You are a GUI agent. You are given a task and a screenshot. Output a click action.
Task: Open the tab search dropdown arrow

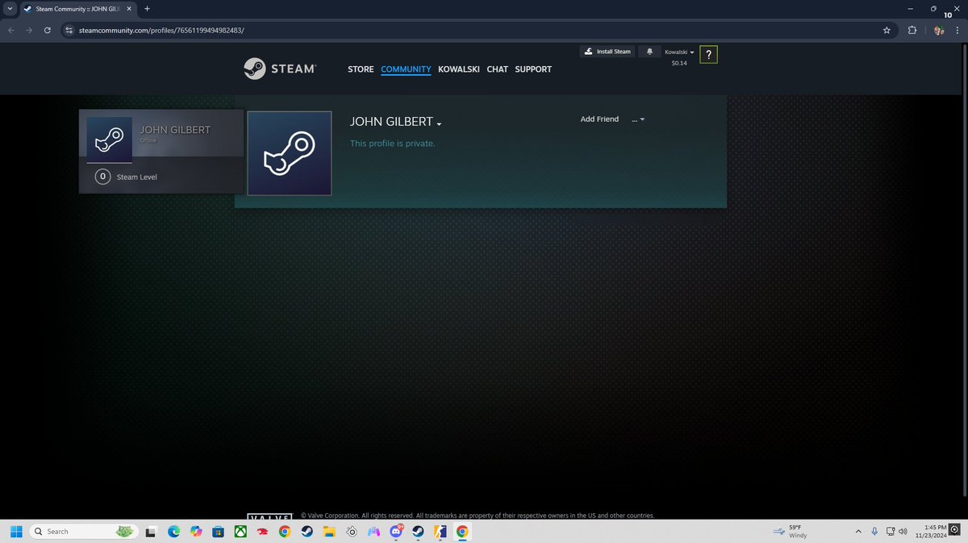pos(9,8)
